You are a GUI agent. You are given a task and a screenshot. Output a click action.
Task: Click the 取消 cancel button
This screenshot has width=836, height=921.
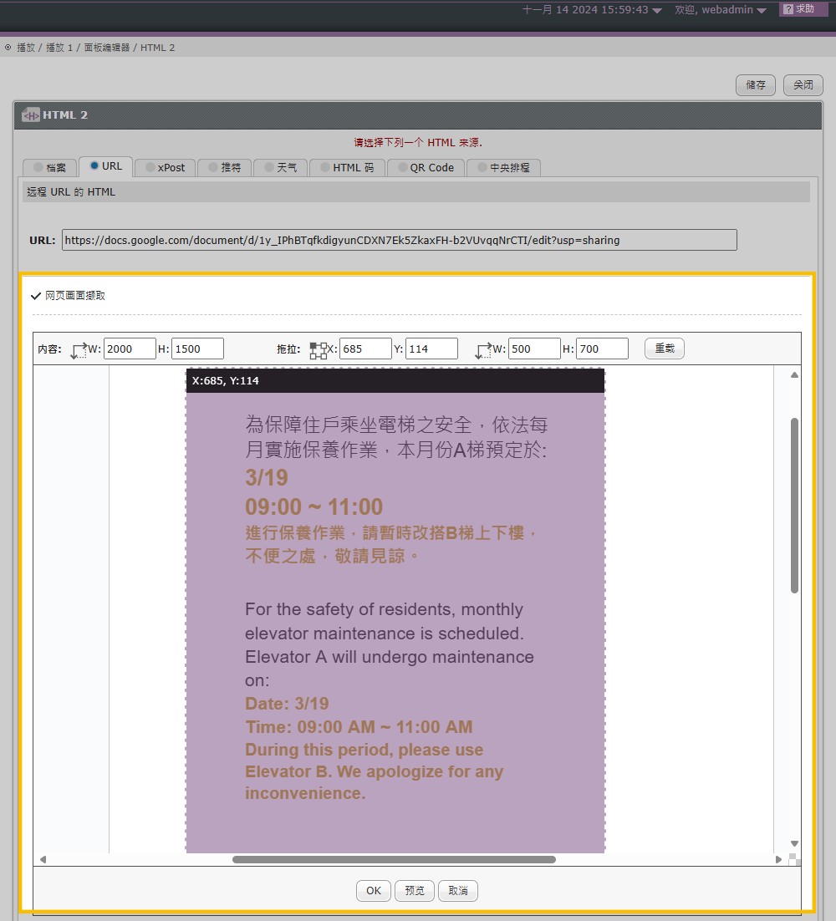point(457,890)
